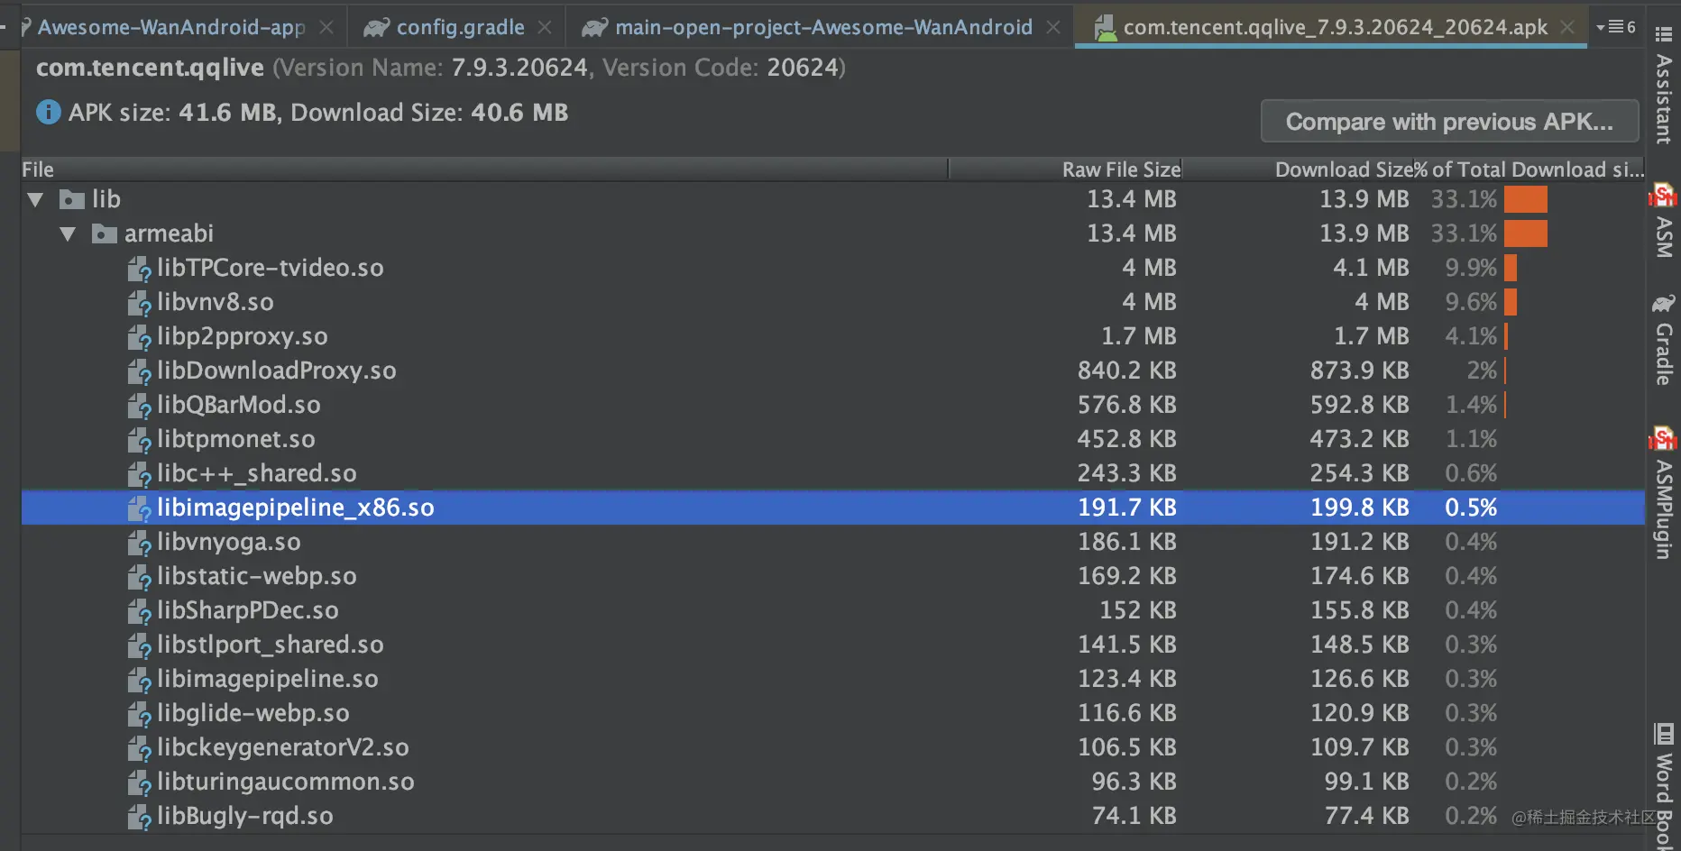Click libTPCore-tvideo.so 9.9% size bar
The width and height of the screenshot is (1681, 851).
tap(1511, 268)
